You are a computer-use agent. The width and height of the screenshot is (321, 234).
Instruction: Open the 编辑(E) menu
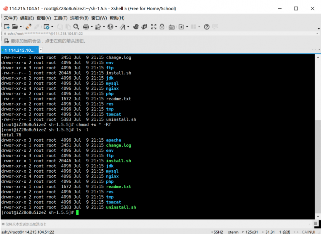tap(27, 18)
